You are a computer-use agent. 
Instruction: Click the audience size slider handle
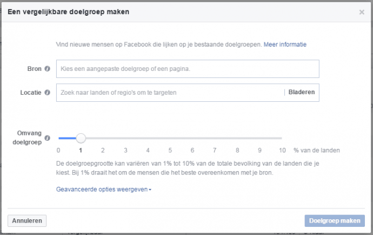(81, 139)
